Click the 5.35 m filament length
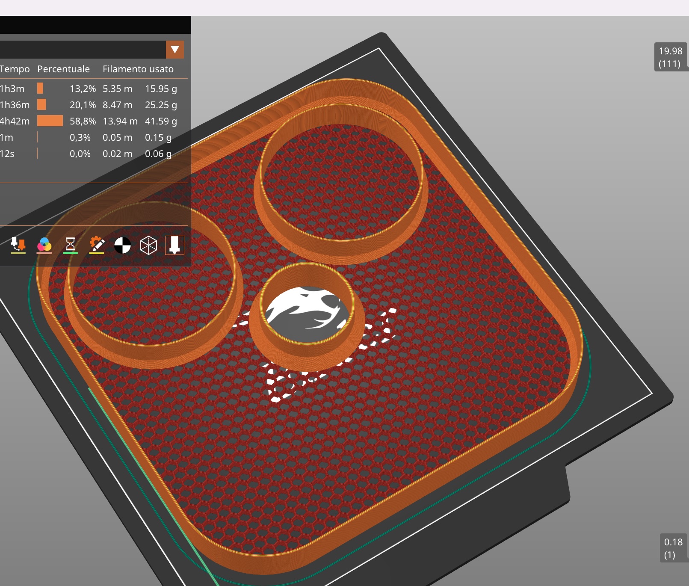This screenshot has height=586, width=689. (118, 89)
